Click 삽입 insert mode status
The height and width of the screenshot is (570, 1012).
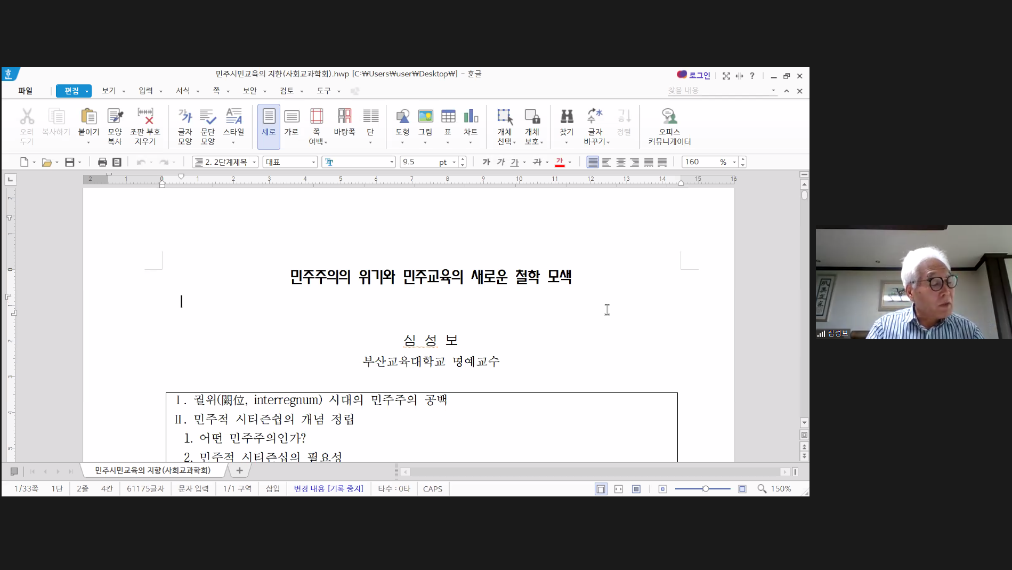(x=273, y=488)
